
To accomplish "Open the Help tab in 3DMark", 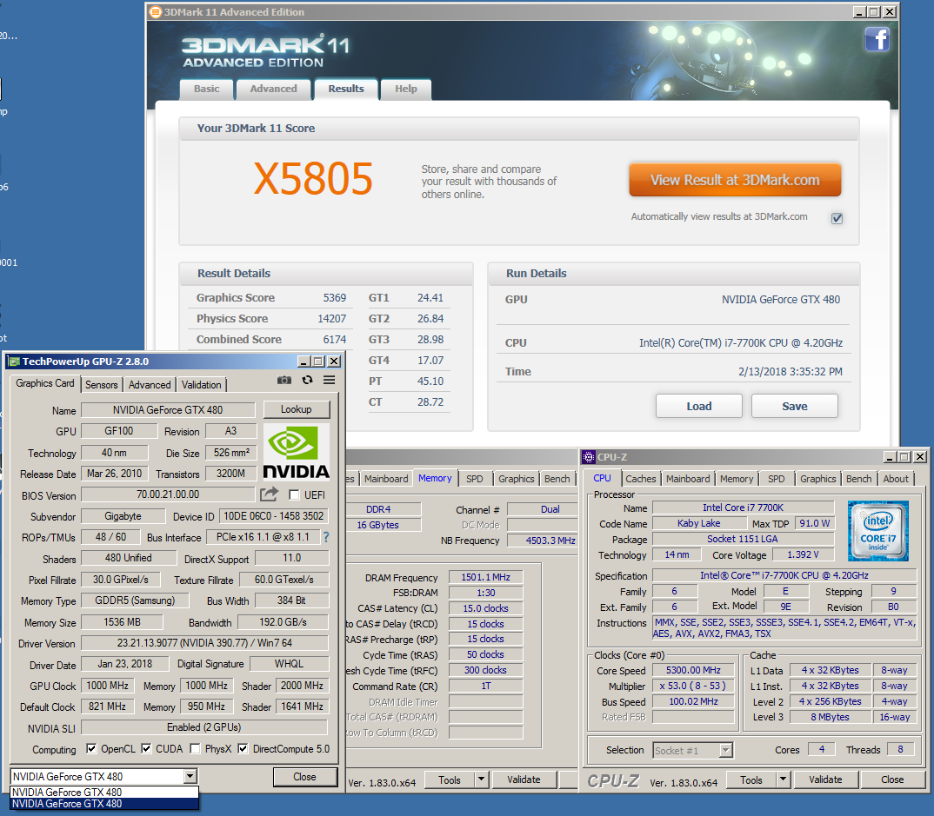I will point(405,89).
